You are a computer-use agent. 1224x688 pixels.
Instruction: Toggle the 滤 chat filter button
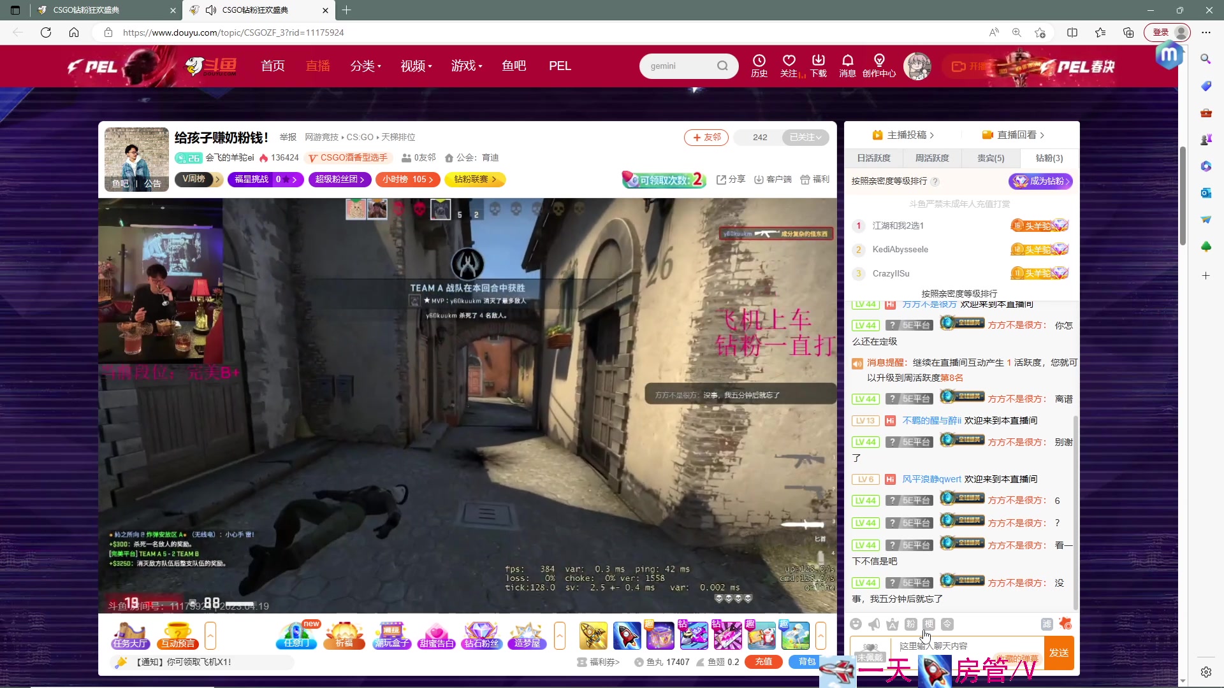click(x=1047, y=624)
